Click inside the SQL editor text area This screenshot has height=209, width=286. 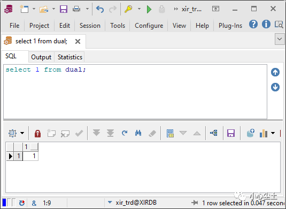[135, 91]
